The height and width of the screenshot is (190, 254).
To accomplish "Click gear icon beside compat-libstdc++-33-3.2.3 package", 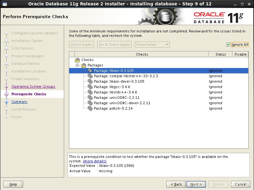I will click(90, 76).
